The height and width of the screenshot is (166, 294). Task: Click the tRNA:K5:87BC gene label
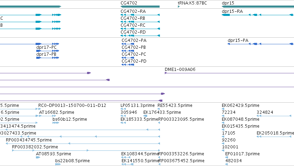point(192,3)
